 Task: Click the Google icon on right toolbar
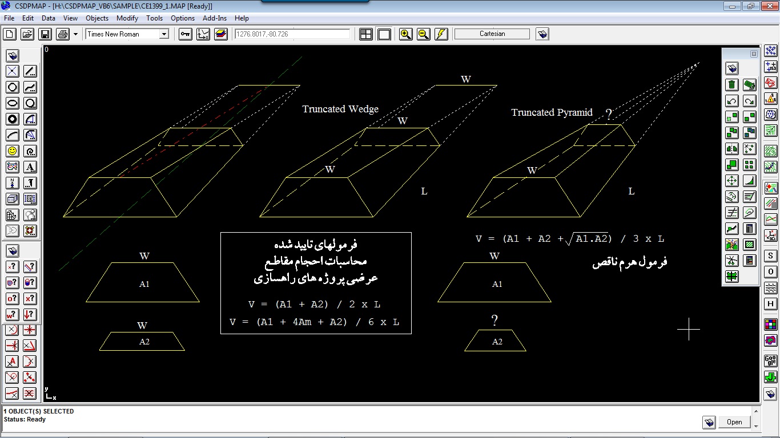click(x=771, y=361)
